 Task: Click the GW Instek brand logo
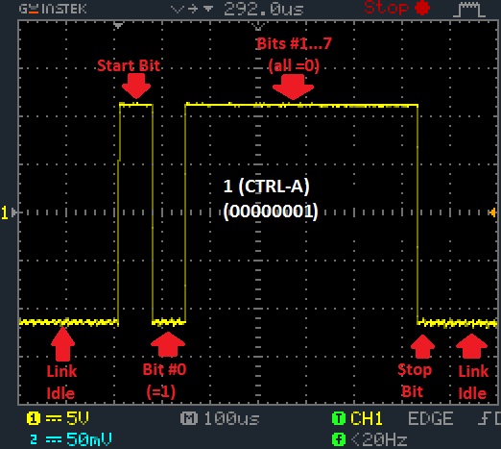coord(53,9)
